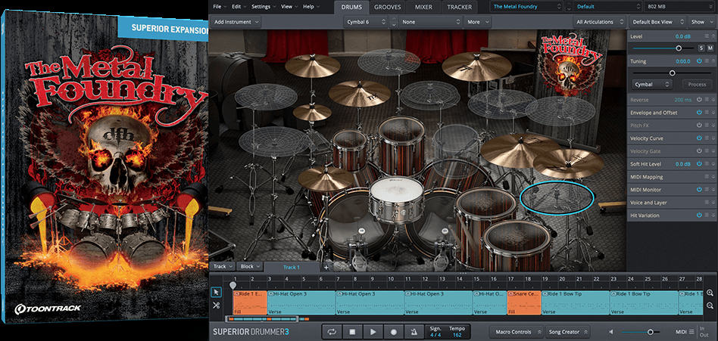Toggle Tuning power button
Screen dimensions: 718x341
point(699,60)
